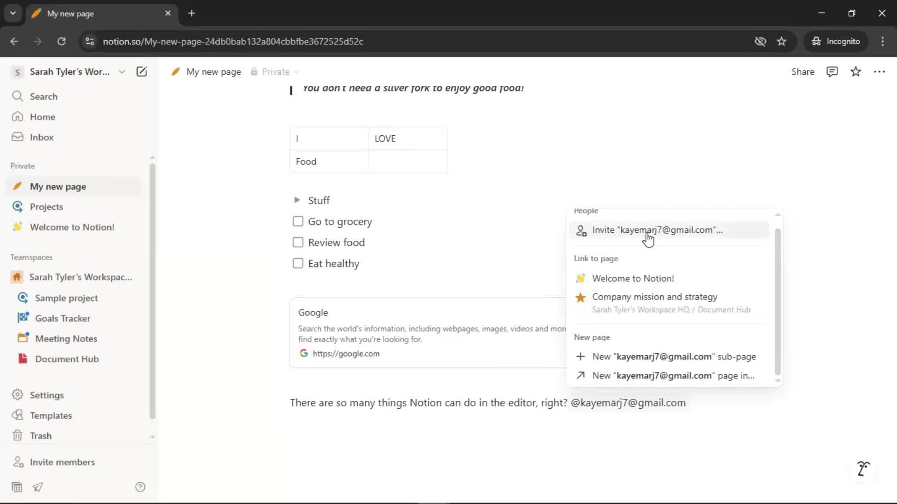This screenshot has height=504, width=897.
Task: Close the My new page tab
Action: tap(168, 13)
